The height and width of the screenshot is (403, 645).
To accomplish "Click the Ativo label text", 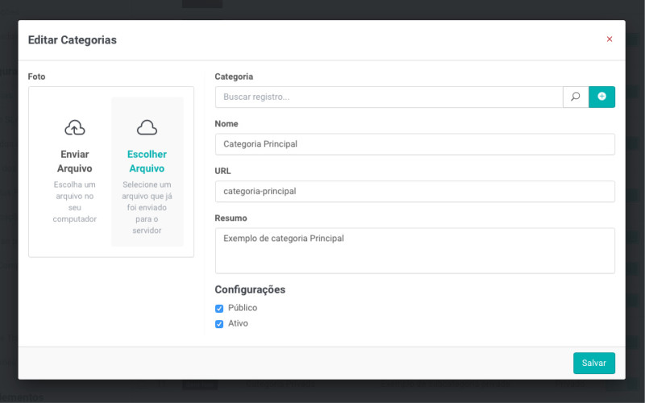I will point(238,323).
